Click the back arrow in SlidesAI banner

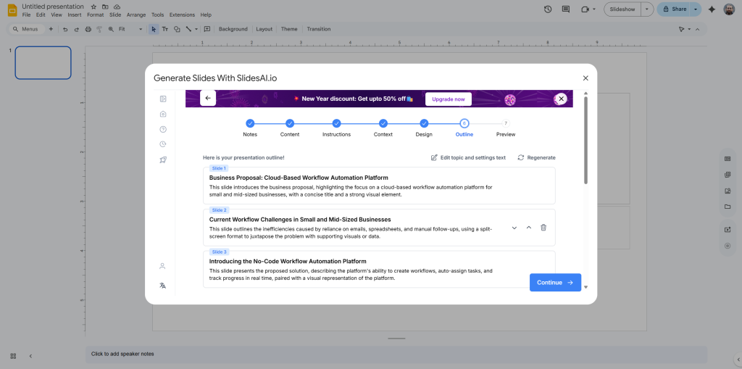point(208,99)
